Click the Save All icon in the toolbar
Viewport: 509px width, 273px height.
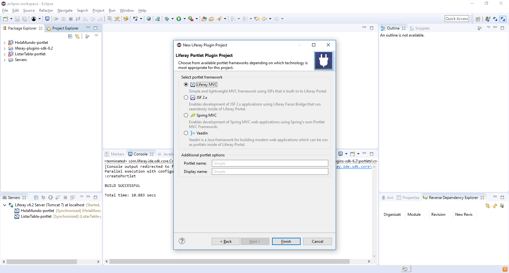tap(24, 19)
